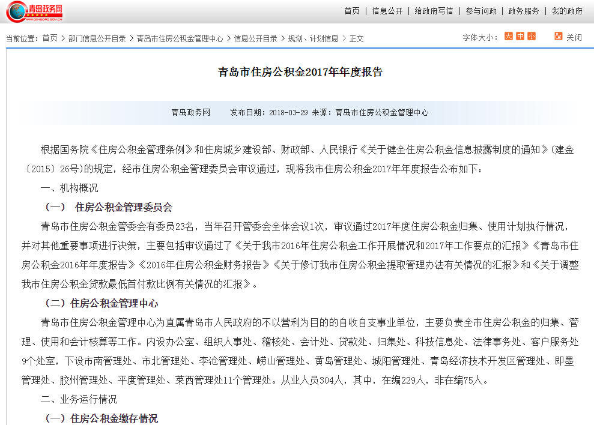Open 我的政府 navigation item

point(567,11)
